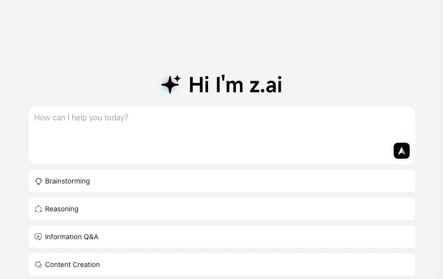Screen dimensions: 443x279
Task: Click the Content Creation icon
Action: pos(38,265)
